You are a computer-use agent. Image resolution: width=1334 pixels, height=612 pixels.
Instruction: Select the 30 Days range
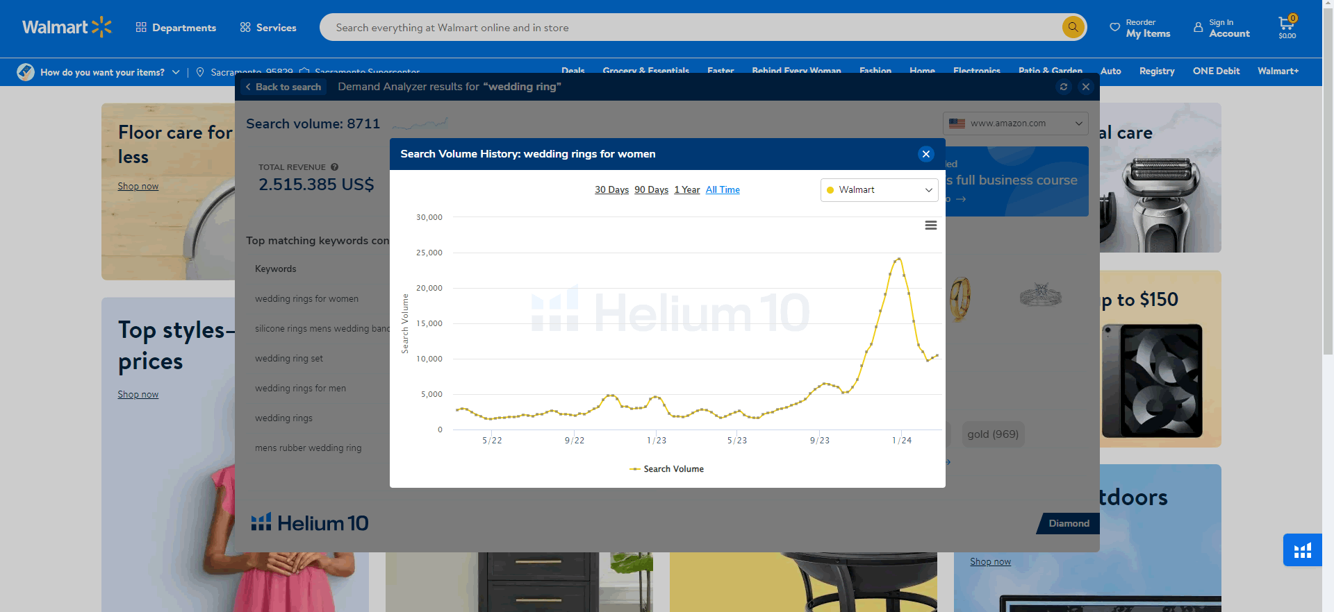tap(611, 189)
